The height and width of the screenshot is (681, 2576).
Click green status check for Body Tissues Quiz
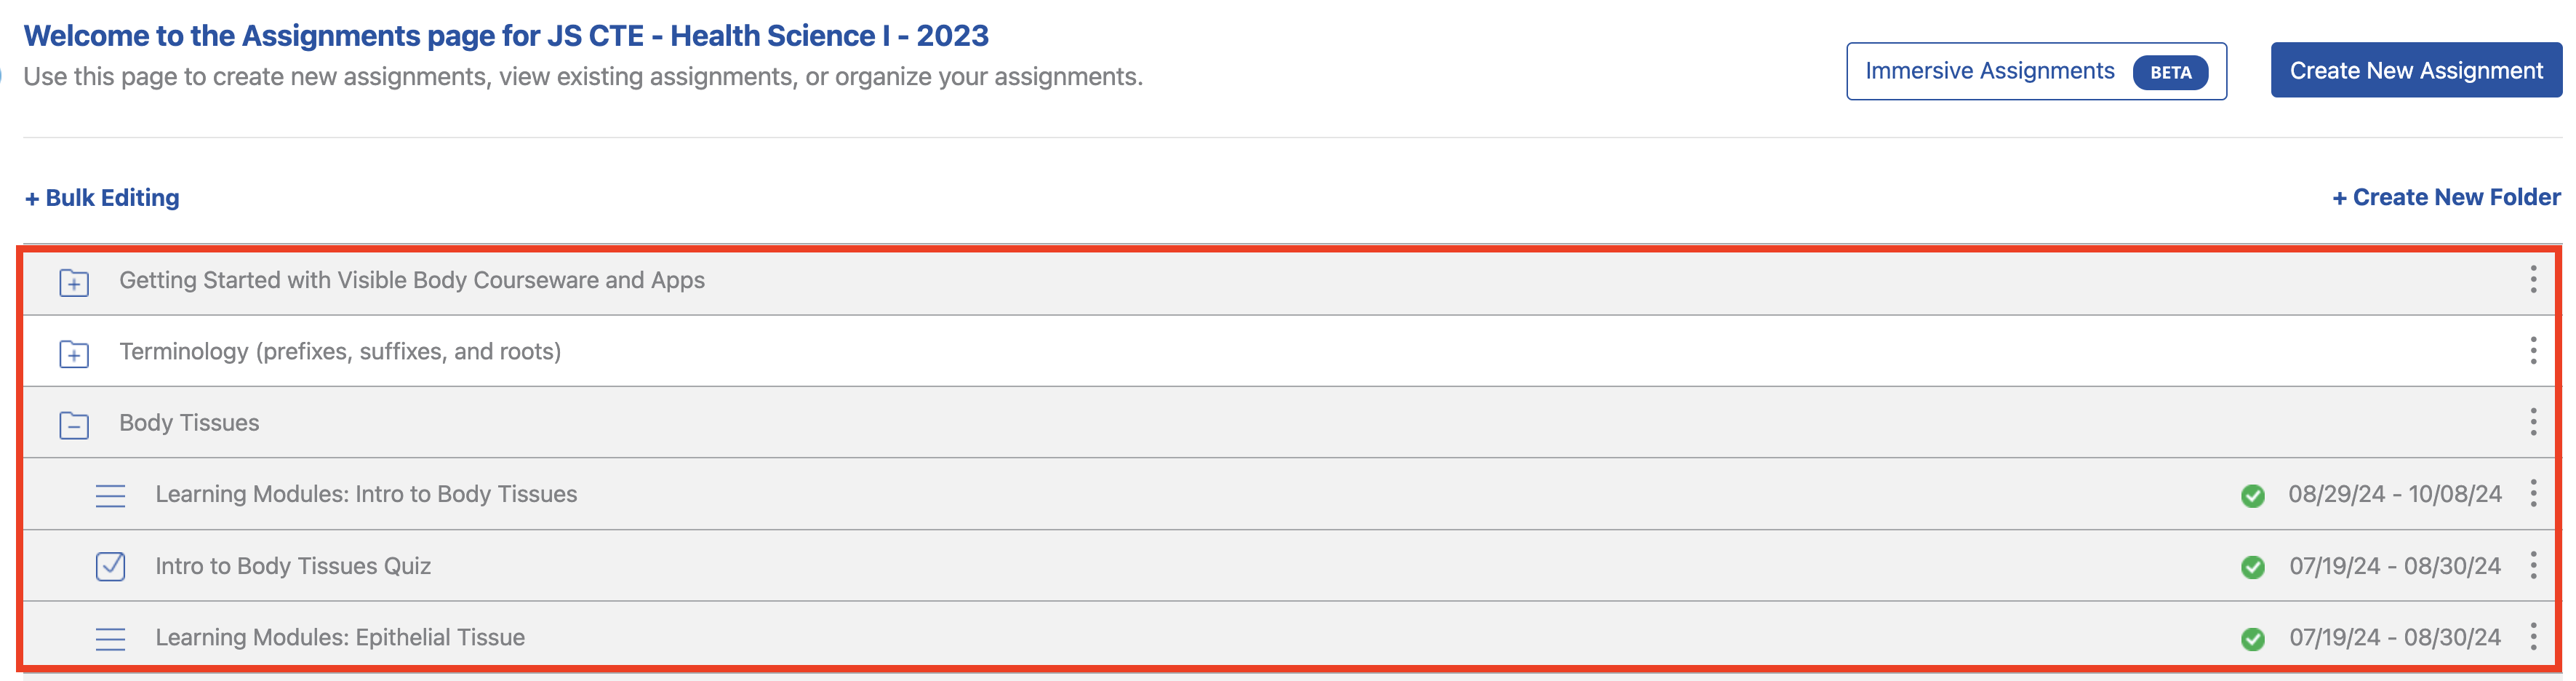pyautogui.click(x=2252, y=567)
